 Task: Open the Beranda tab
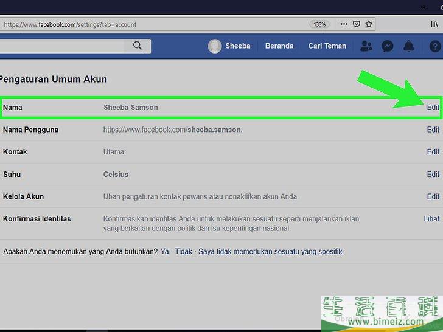[279, 46]
